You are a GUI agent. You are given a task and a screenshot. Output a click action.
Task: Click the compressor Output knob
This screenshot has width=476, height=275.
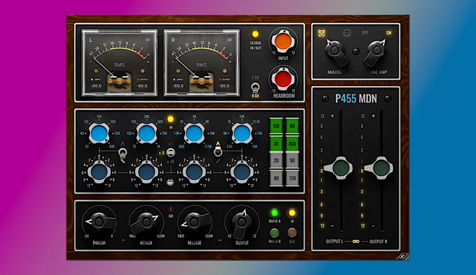[x=241, y=223]
